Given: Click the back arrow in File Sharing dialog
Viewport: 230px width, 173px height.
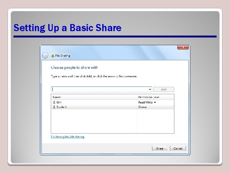Looking at the screenshot, I should 45,55.
